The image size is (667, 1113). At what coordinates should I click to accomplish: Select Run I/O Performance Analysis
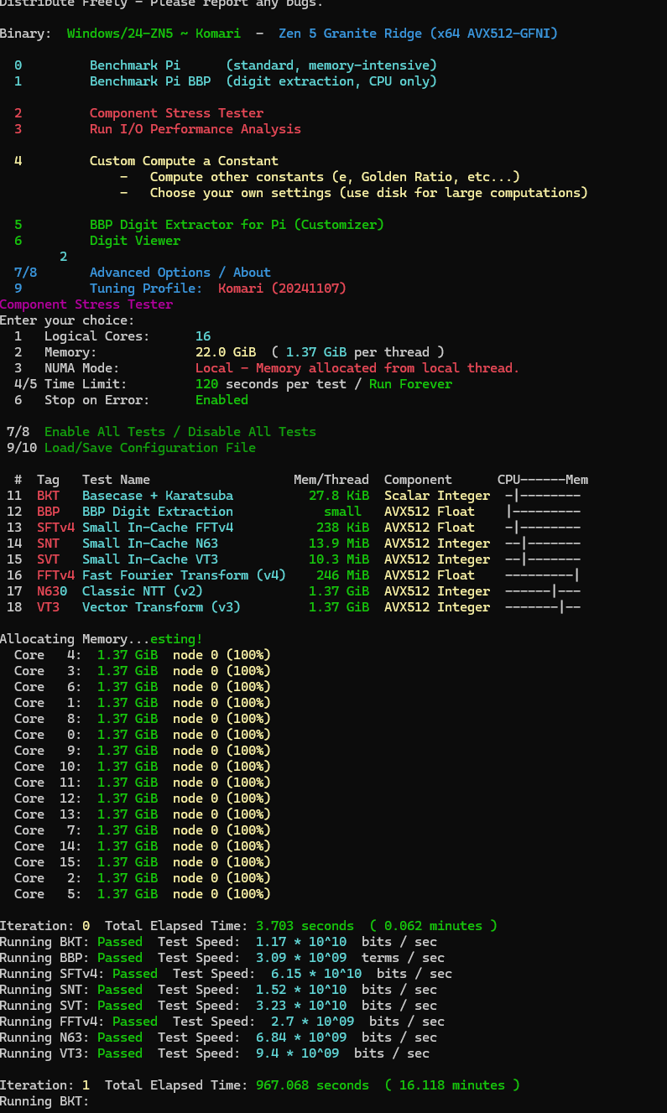(x=195, y=129)
